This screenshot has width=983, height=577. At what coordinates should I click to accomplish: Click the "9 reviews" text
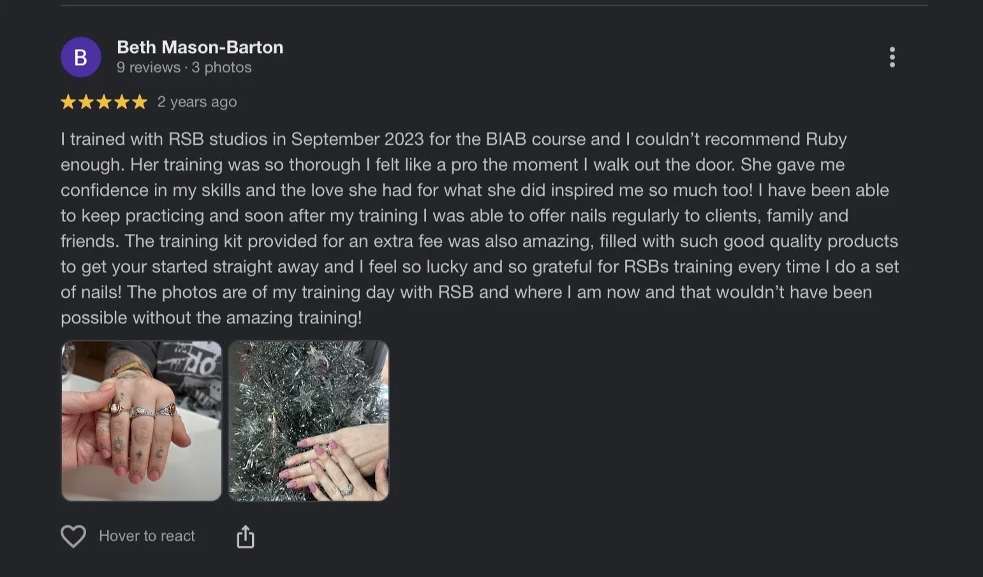click(x=149, y=68)
